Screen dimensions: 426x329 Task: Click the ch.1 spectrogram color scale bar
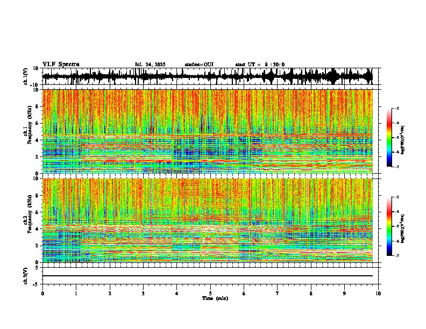(x=389, y=138)
